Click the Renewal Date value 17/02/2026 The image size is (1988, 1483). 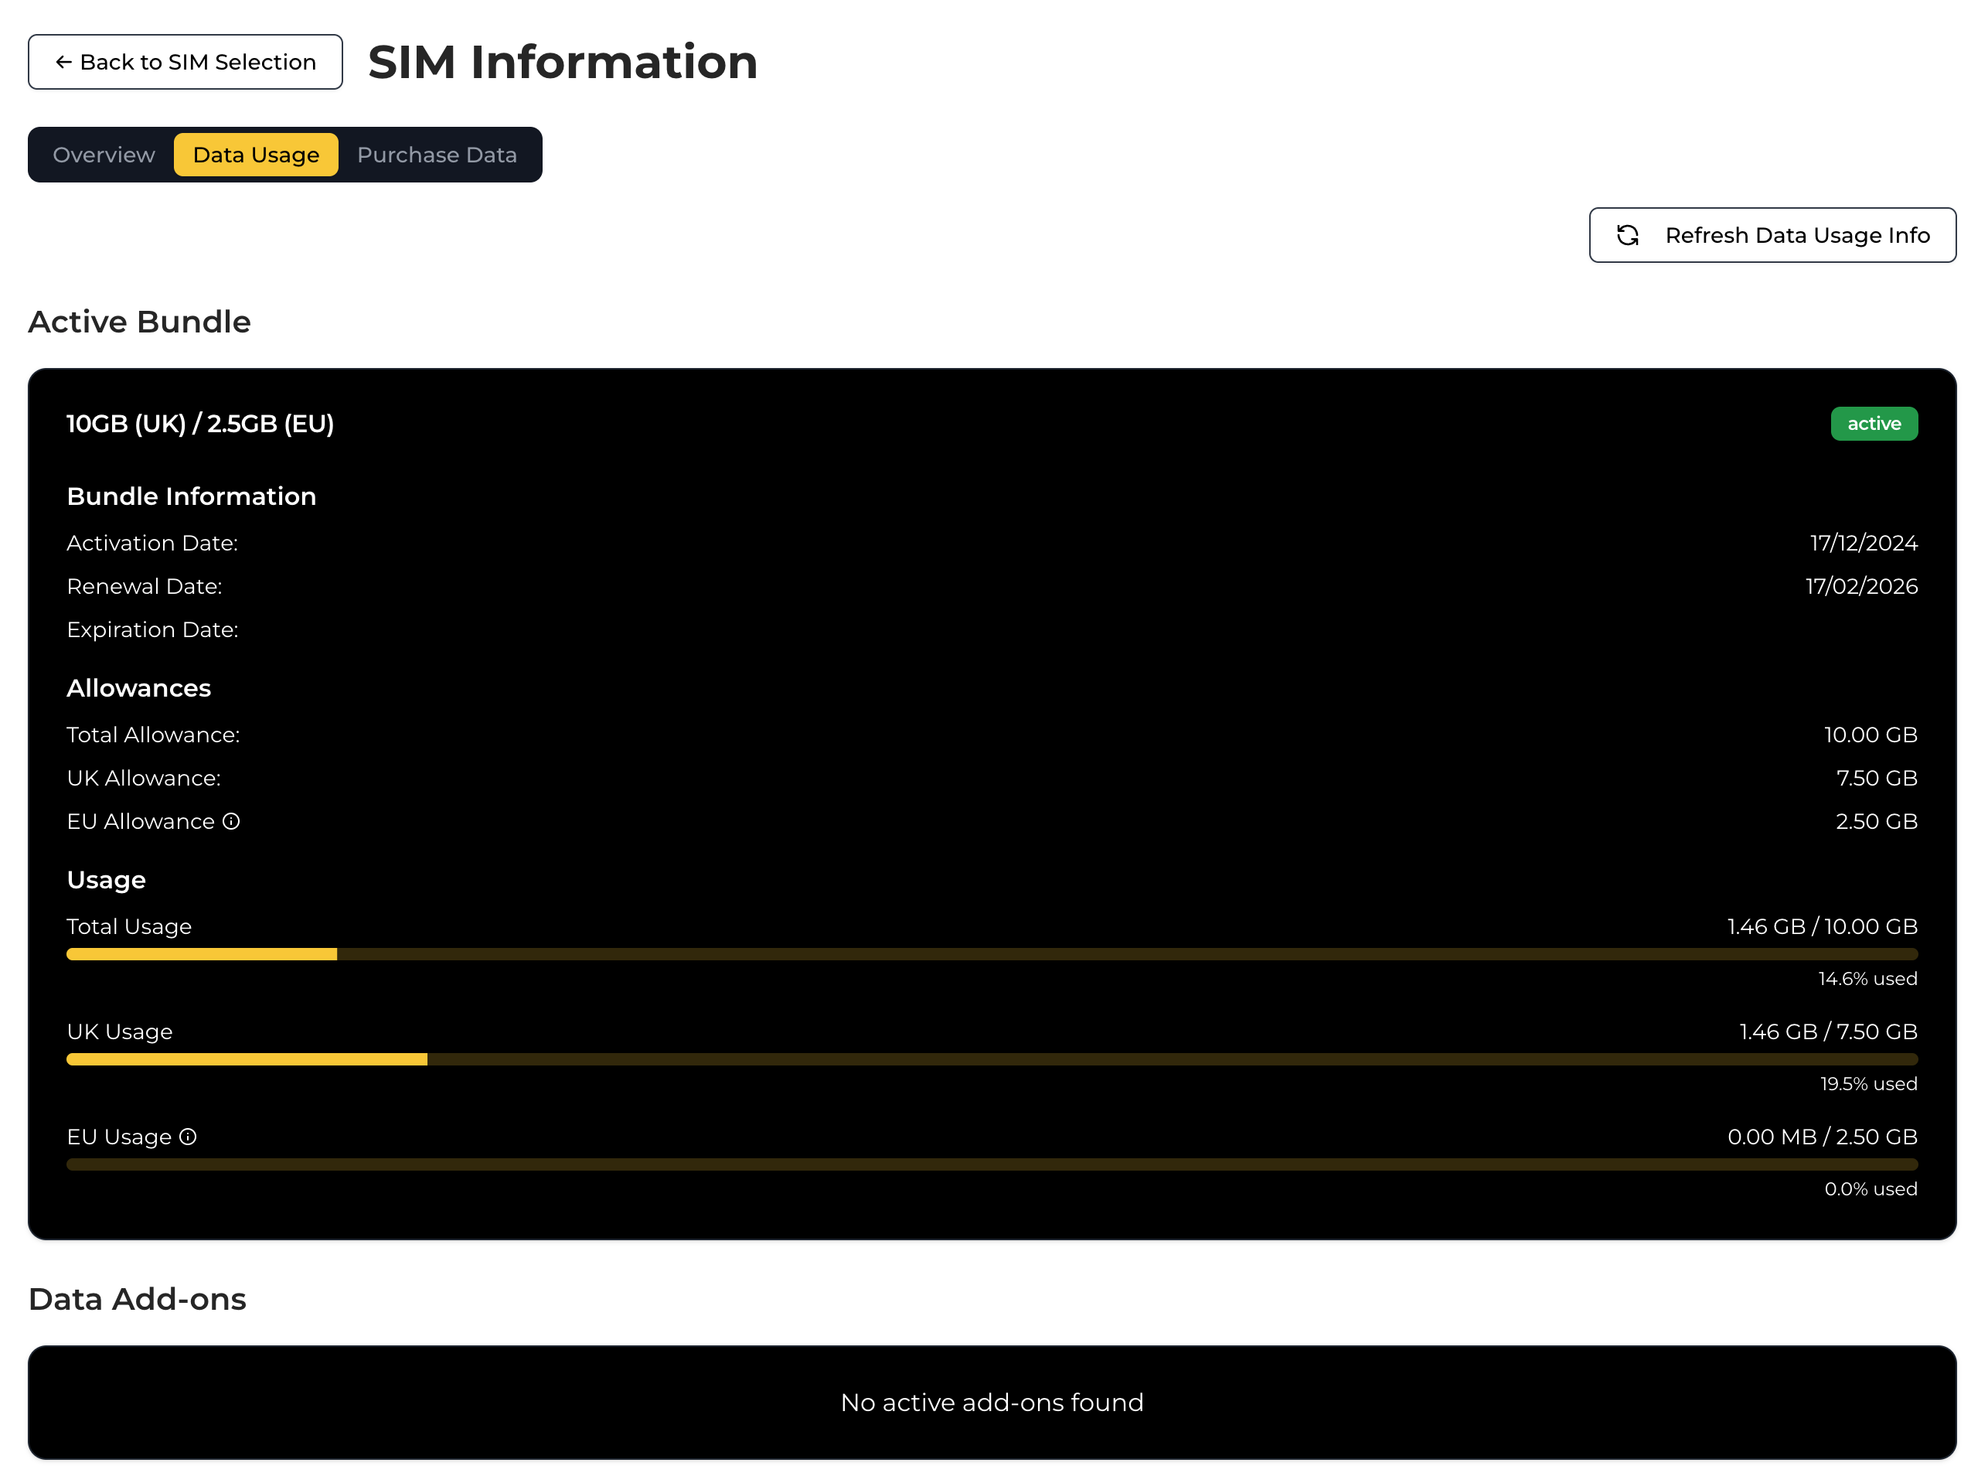[x=1860, y=585]
